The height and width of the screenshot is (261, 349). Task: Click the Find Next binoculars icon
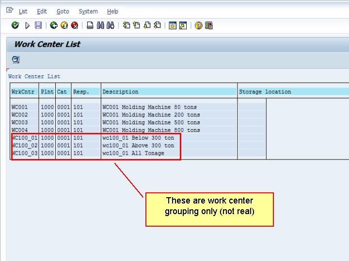(111, 25)
